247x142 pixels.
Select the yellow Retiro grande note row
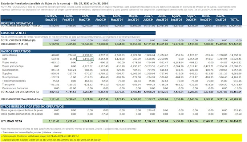(x=121, y=136)
